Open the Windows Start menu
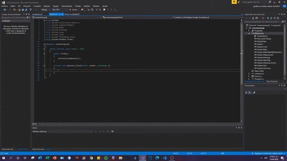The width and height of the screenshot is (287, 161). (x=4, y=158)
